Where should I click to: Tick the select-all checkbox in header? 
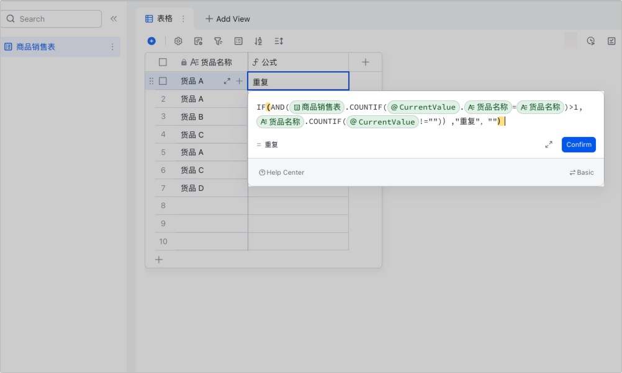163,62
